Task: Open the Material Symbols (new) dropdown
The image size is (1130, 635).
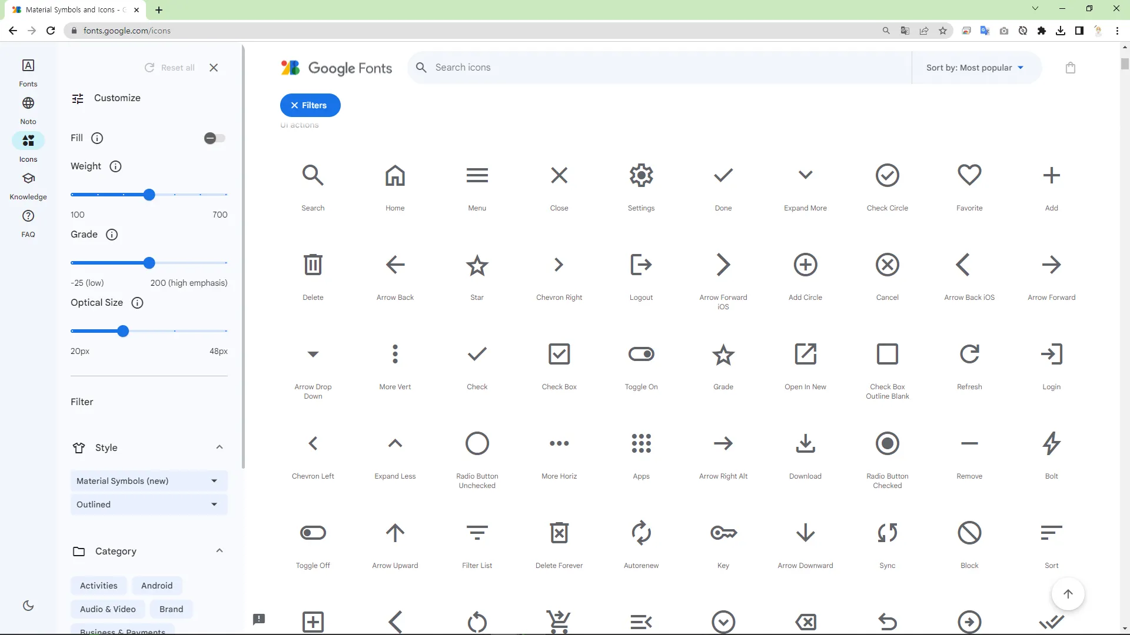Action: [148, 481]
